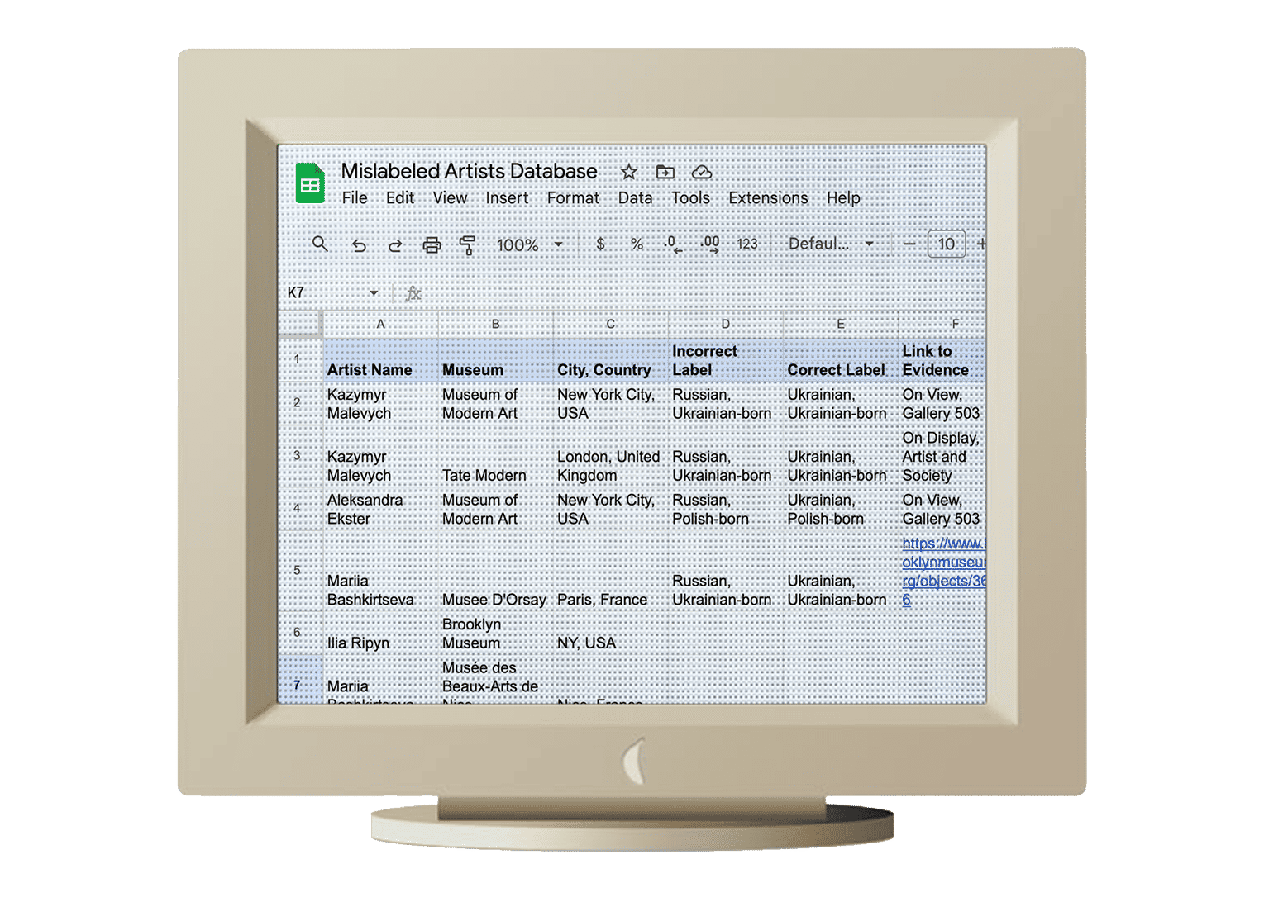Open the Format menu
This screenshot has width=1264, height=902.
(x=573, y=198)
